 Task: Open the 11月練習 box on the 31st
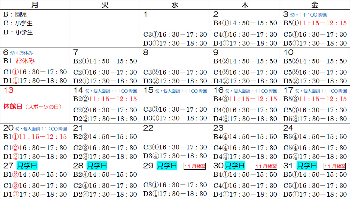point(335,166)
